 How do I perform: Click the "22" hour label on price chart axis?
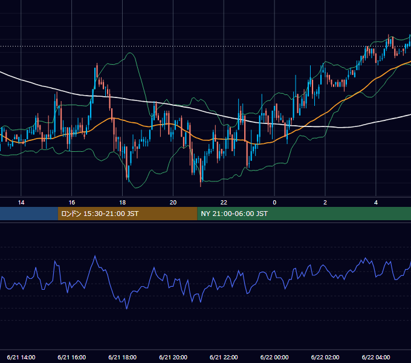(x=224, y=203)
